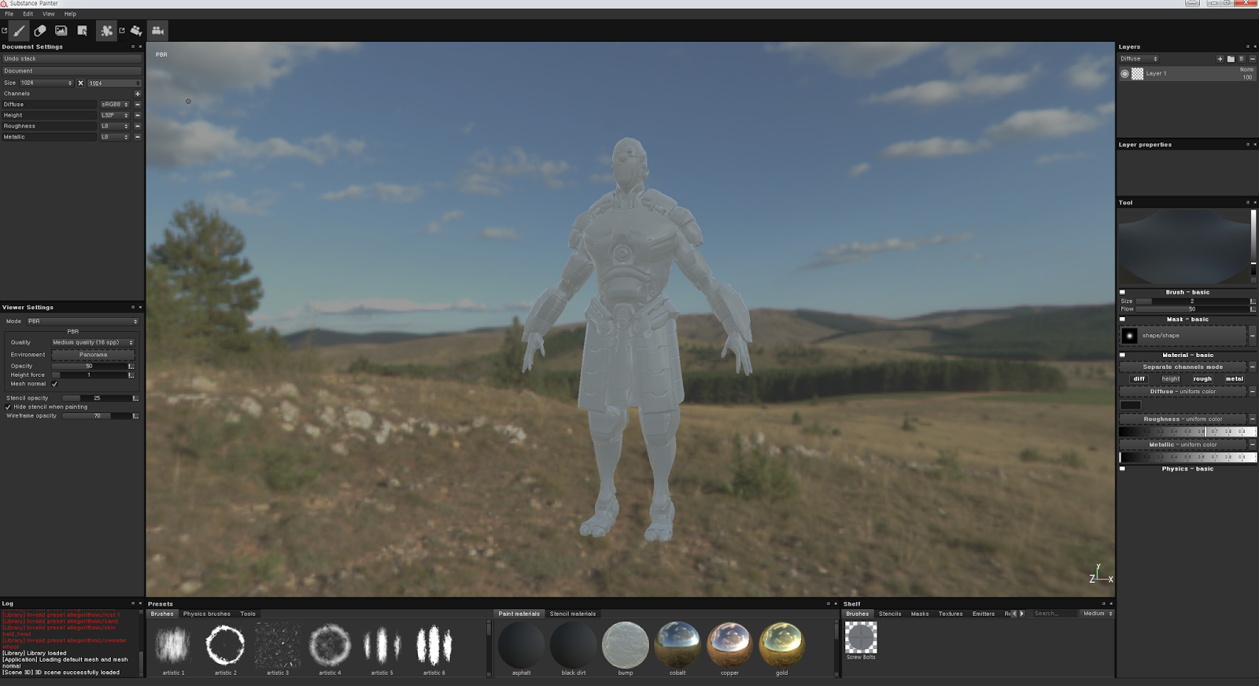
Task: Switch to Shelf Textures tab
Action: point(951,614)
